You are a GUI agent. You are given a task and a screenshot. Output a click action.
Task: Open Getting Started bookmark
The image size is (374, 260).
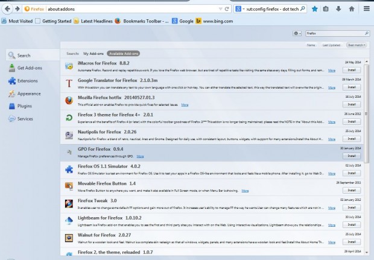click(53, 21)
